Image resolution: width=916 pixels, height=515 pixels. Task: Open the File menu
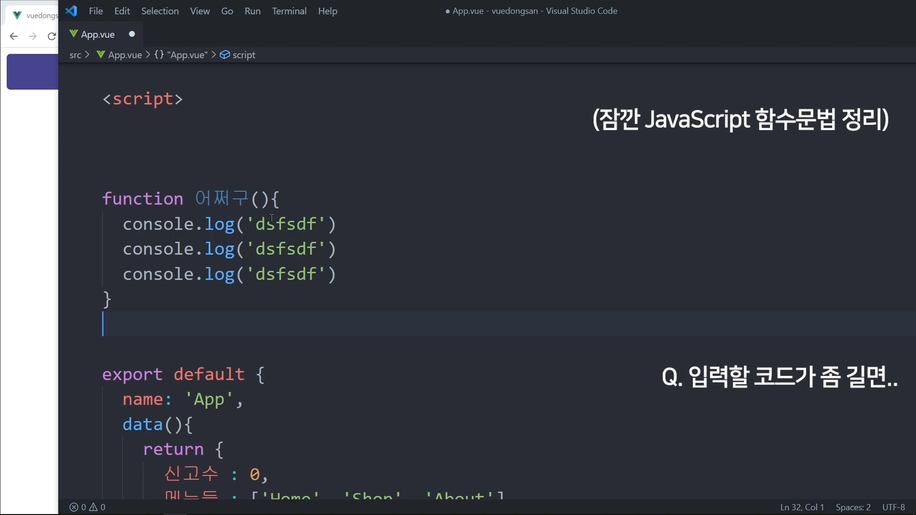coord(96,11)
